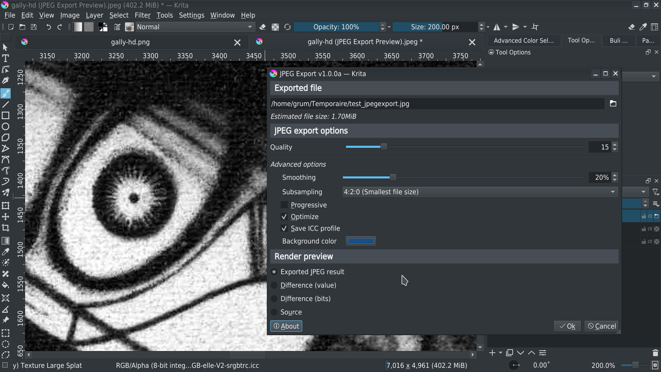
Task: Open the Normal blending mode dropdown
Action: click(x=195, y=27)
